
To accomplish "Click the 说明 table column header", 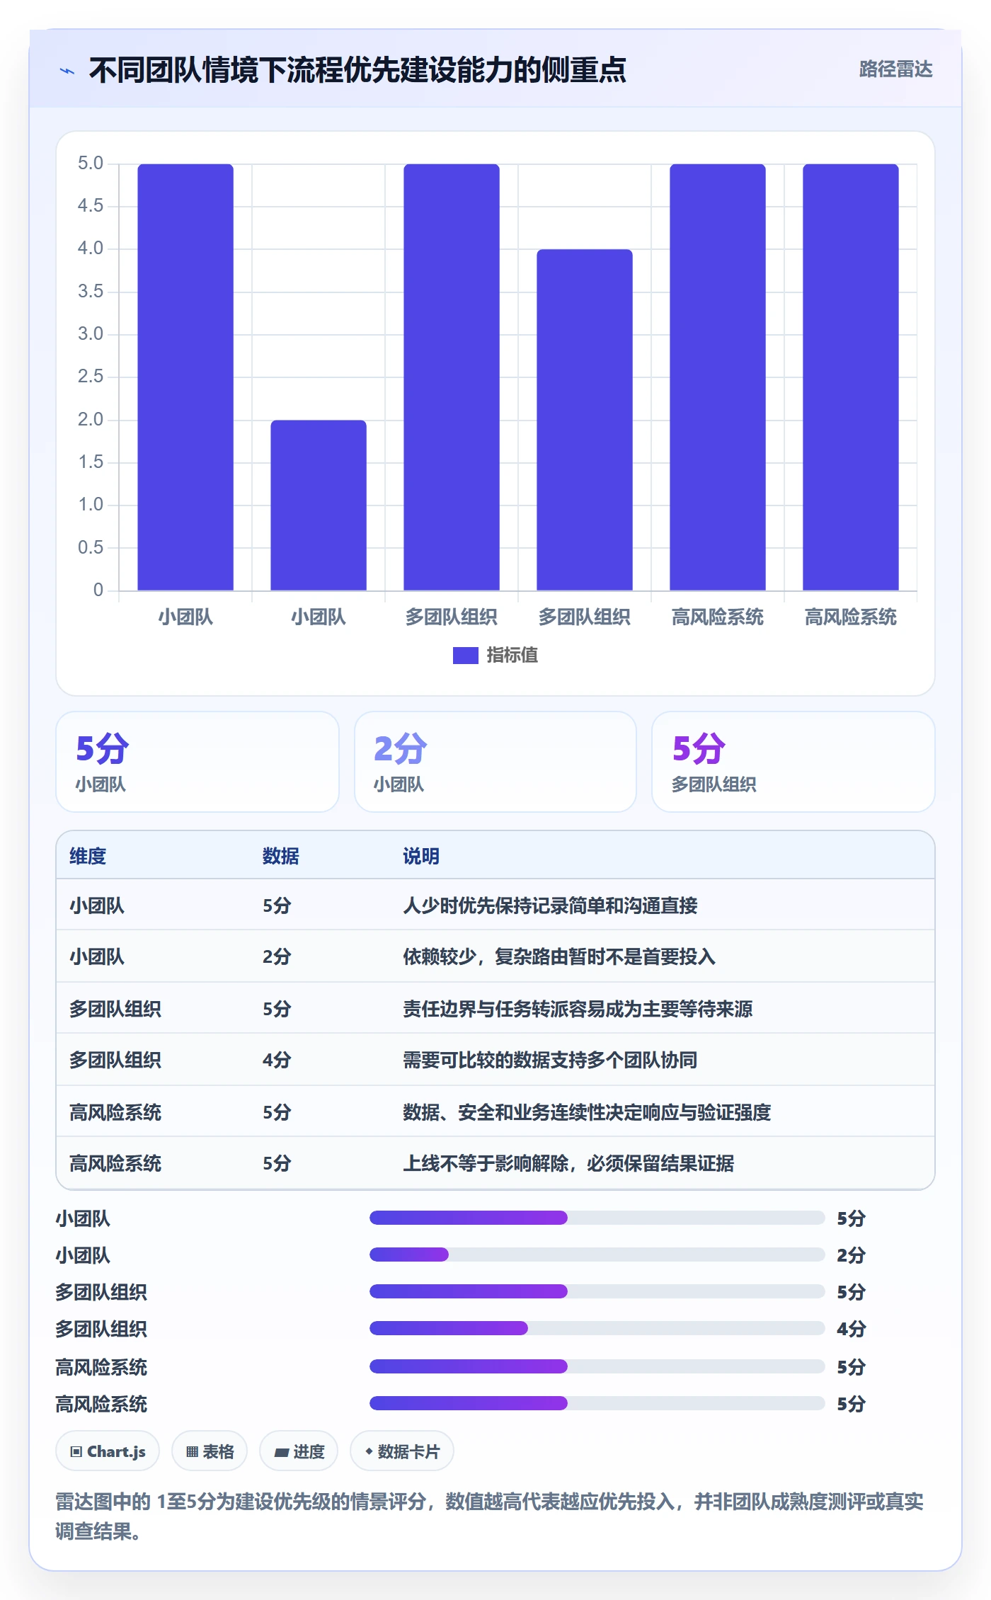I will tap(421, 856).
